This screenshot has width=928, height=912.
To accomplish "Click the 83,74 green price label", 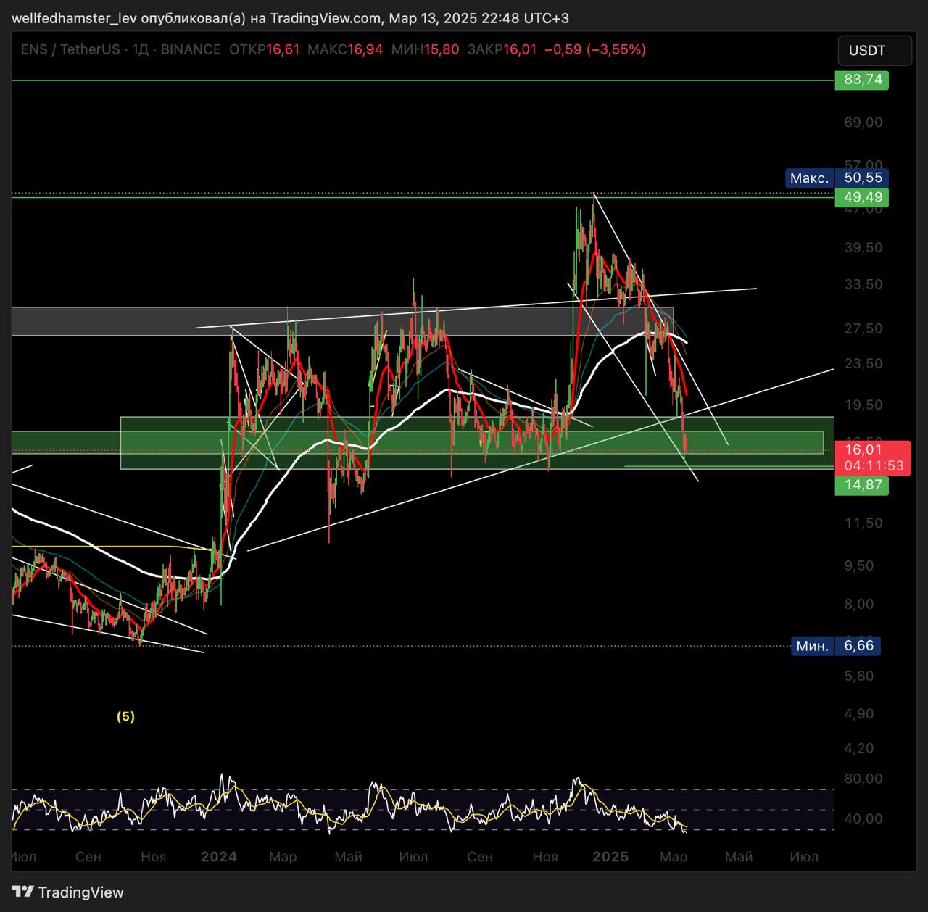I will [862, 79].
